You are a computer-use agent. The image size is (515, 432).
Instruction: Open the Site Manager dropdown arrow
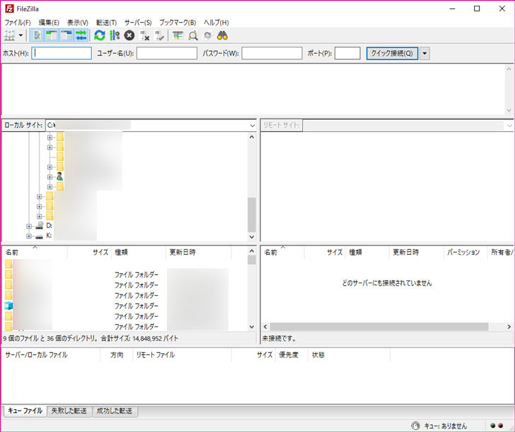click(21, 35)
